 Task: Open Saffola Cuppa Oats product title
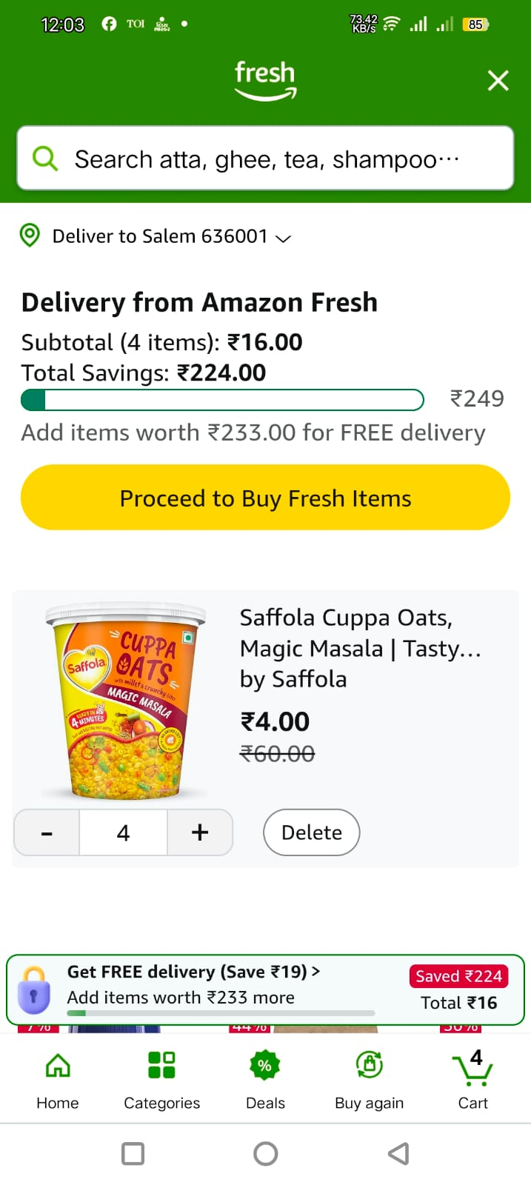[x=360, y=648]
